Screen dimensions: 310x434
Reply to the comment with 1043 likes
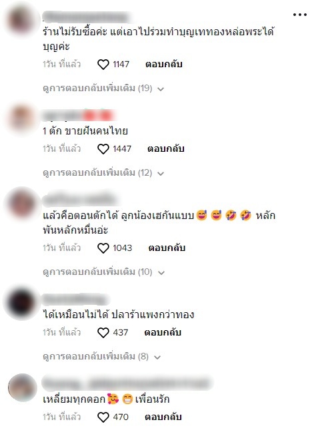[x=167, y=248]
